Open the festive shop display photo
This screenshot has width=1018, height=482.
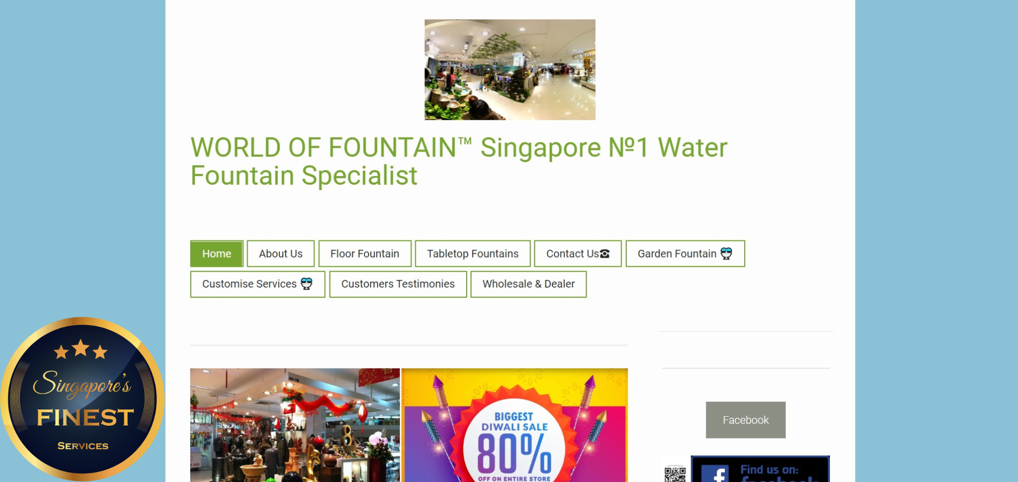(x=295, y=425)
